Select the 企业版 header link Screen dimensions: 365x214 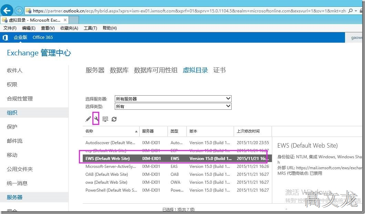pos(20,37)
